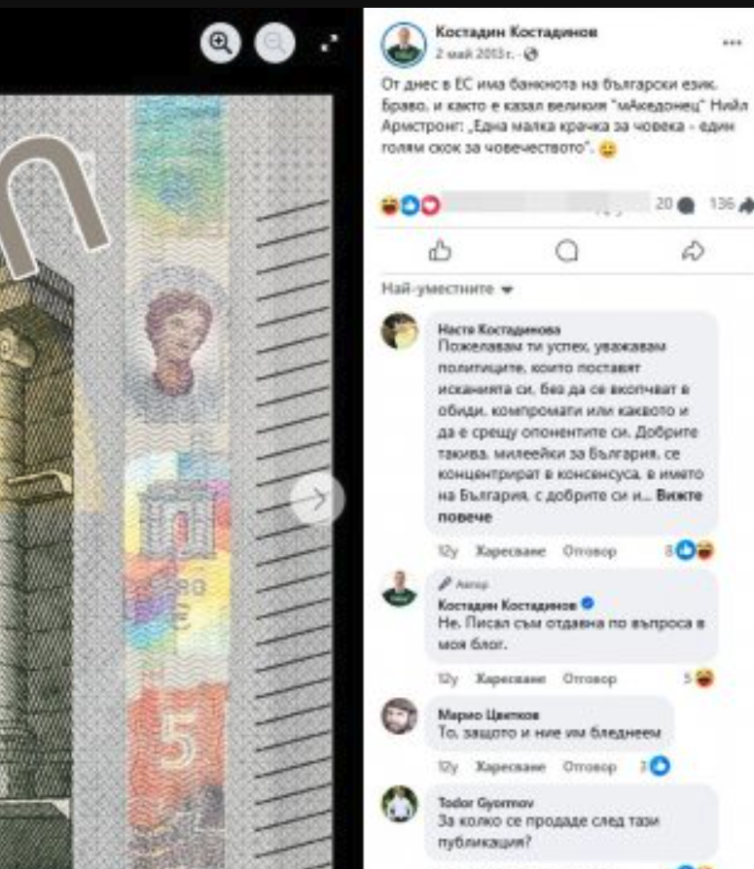The image size is (754, 869).
Task: Like the post with thumbs-up icon
Action: coord(440,251)
